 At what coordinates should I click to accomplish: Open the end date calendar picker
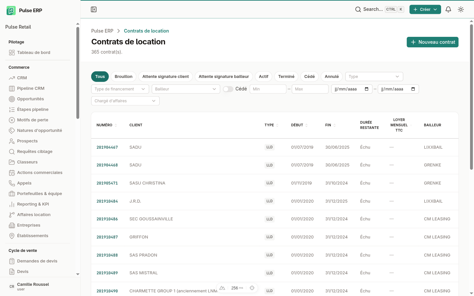pyautogui.click(x=413, y=89)
